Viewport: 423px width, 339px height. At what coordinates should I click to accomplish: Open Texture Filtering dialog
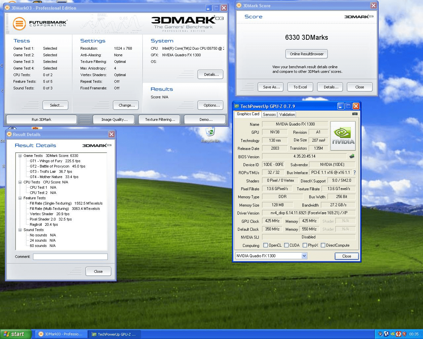click(x=160, y=120)
